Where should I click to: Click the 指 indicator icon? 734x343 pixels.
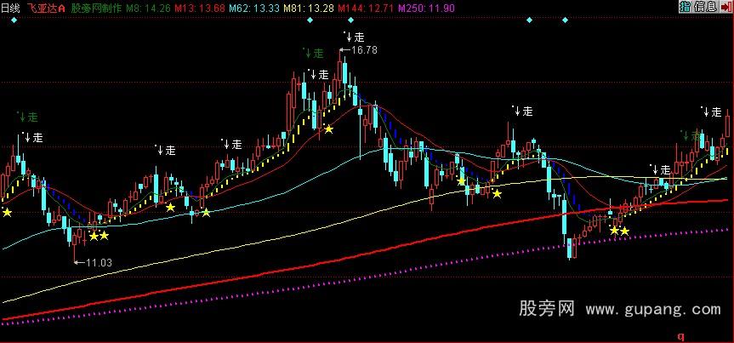click(686, 7)
